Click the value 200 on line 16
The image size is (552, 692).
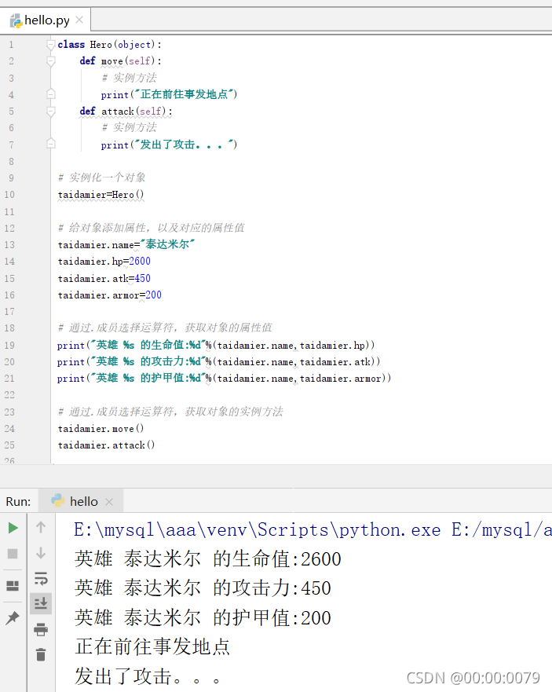(x=154, y=295)
